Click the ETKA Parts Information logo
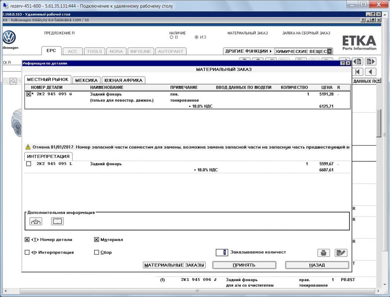Viewport: 390px width, 297px height. [x=359, y=43]
